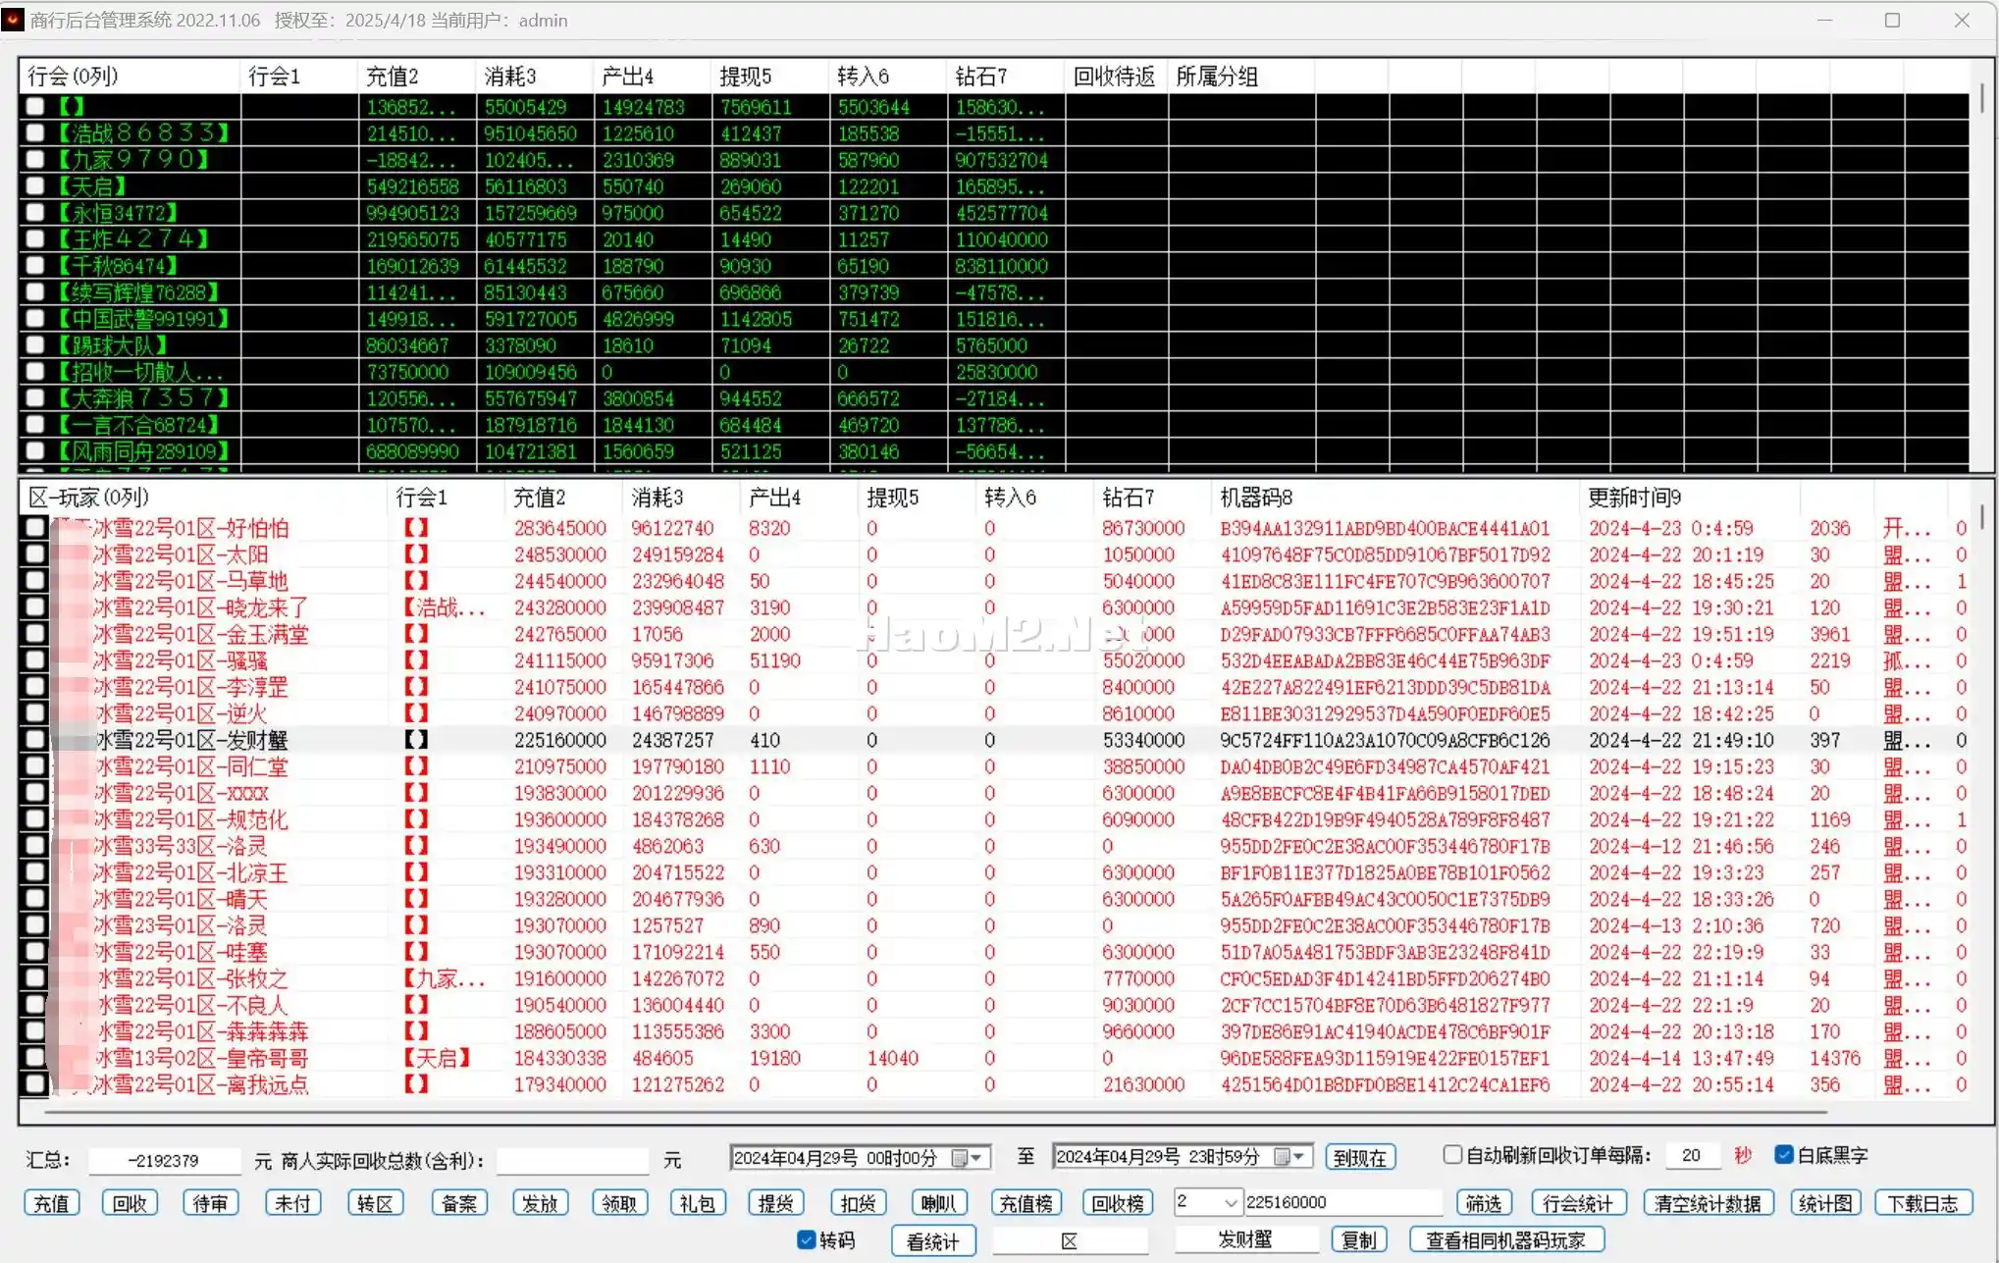The height and width of the screenshot is (1263, 1999).
Task: Select player row 冰雪13号02区-皇帝哥哥
Action: pyautogui.click(x=993, y=1058)
